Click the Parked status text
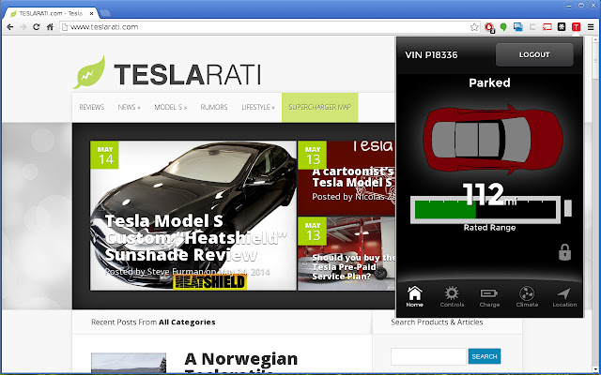 click(489, 82)
